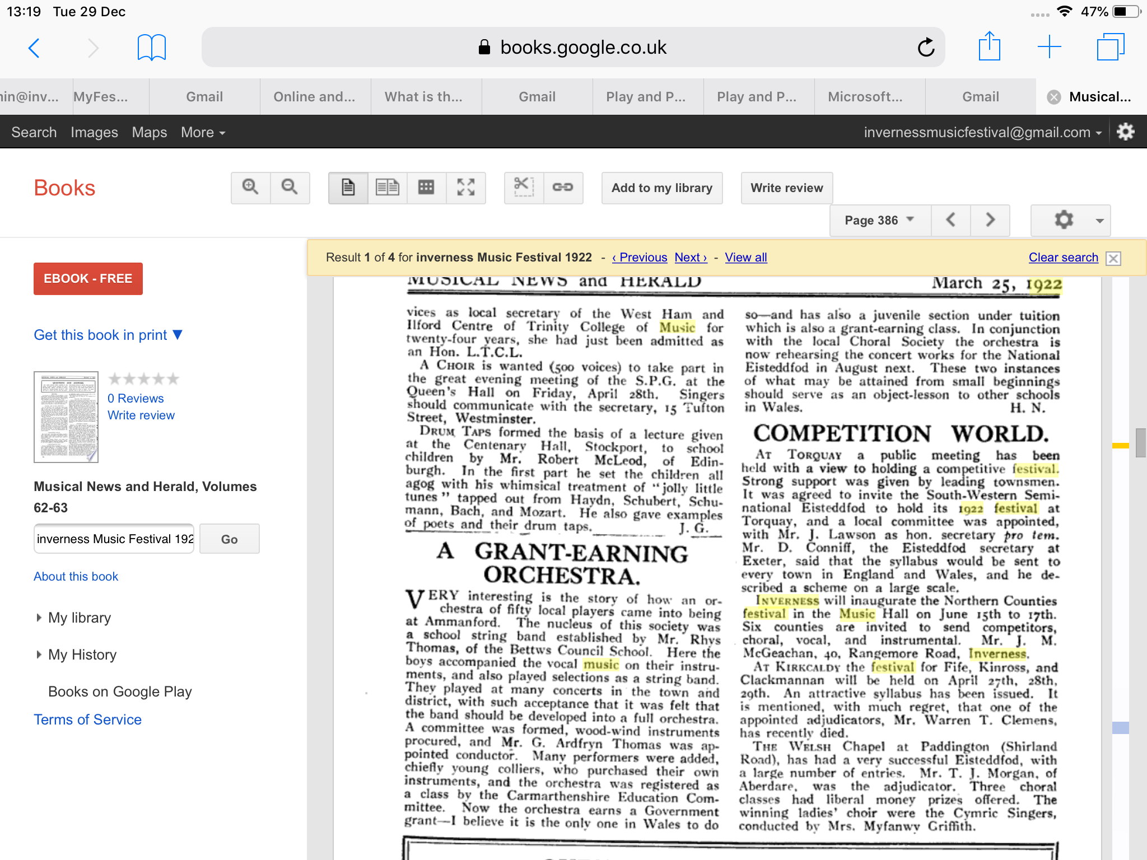Open About this book link
Screen dimensions: 1147x860
point(76,577)
